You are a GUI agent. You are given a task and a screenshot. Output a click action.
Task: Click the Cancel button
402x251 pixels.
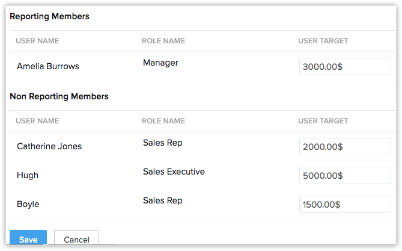point(76,239)
